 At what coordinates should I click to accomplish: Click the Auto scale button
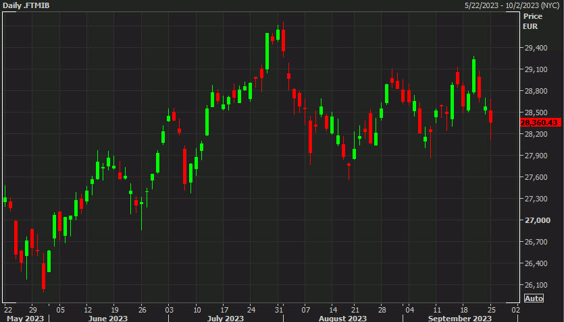click(x=534, y=298)
